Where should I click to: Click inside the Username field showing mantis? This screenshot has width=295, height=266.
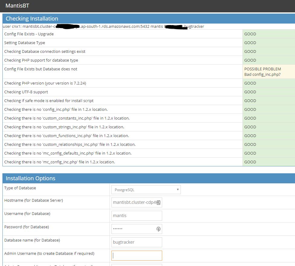pos(136,216)
